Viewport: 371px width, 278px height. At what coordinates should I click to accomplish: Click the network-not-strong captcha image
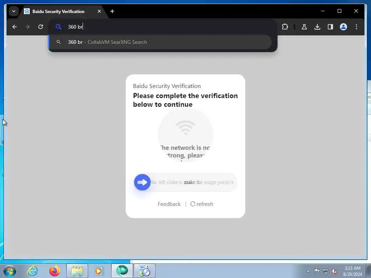tap(185, 135)
